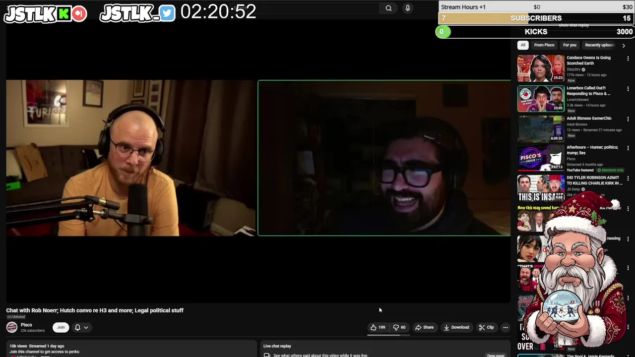The height and width of the screenshot is (357, 635).
Task: Open 'Lonerbox Called Out?!' video title
Action: (x=588, y=91)
